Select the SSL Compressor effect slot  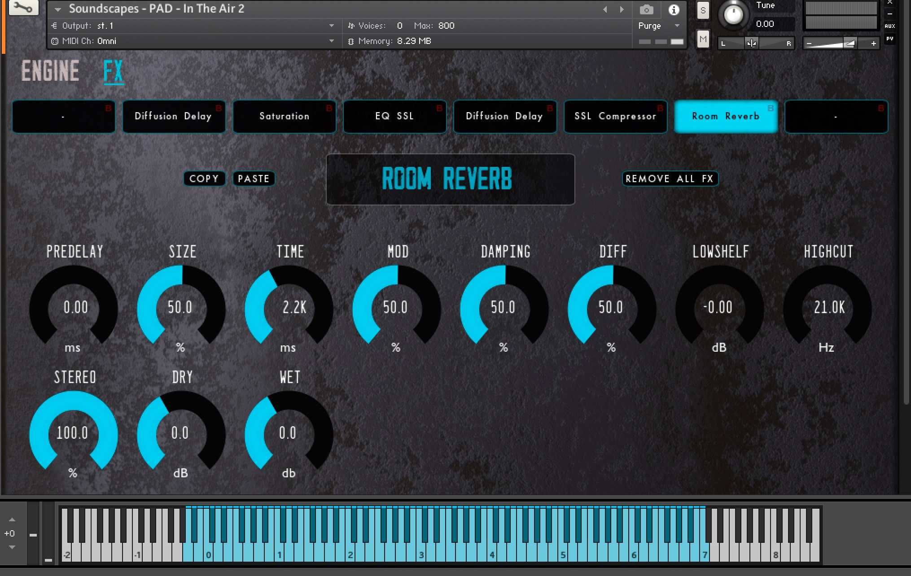click(615, 117)
